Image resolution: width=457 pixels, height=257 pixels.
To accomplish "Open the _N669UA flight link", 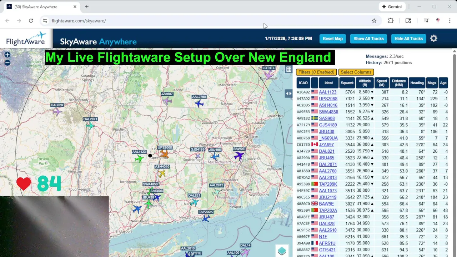I will click(x=328, y=138).
